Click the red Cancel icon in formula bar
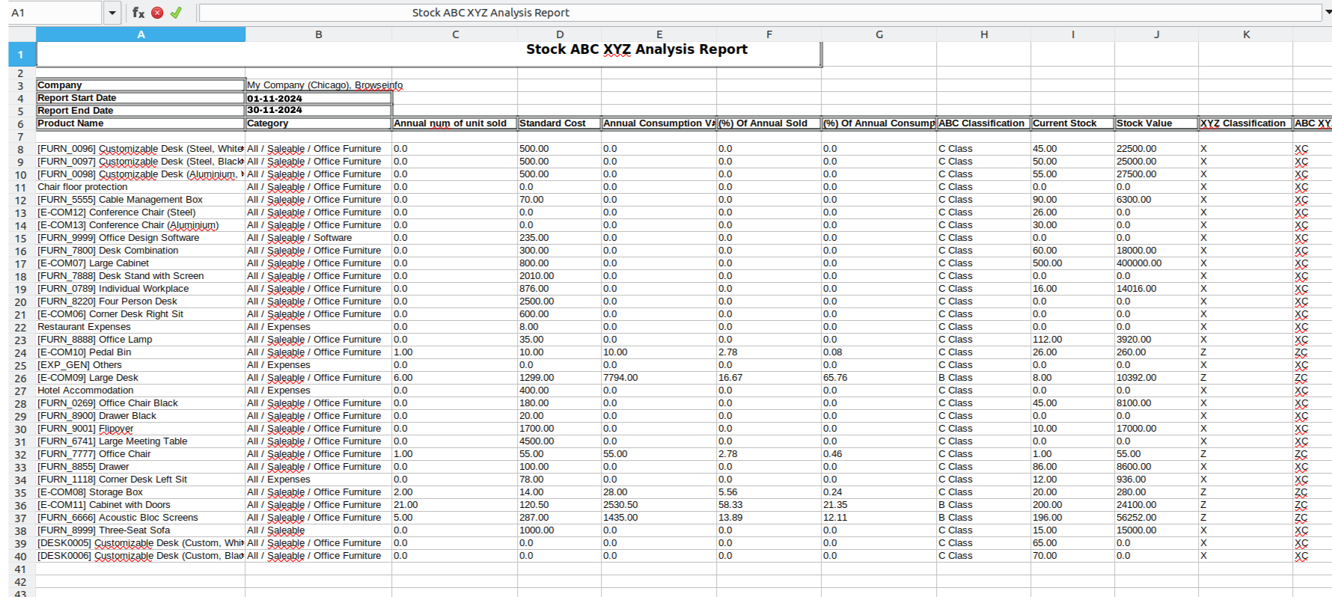 (157, 13)
